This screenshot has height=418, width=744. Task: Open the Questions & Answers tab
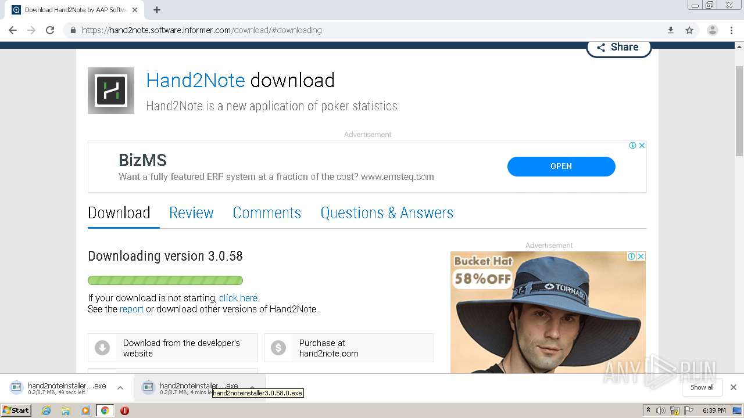coord(387,213)
